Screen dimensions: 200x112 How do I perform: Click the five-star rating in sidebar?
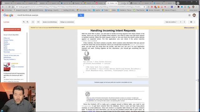tap(15, 63)
